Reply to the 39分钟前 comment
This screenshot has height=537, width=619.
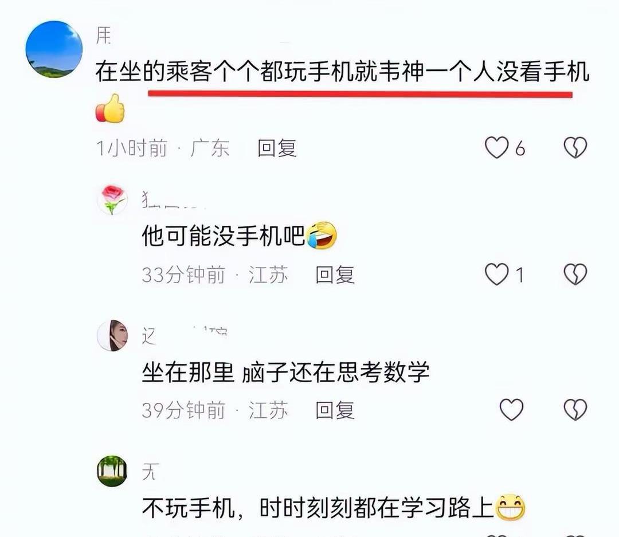point(335,410)
